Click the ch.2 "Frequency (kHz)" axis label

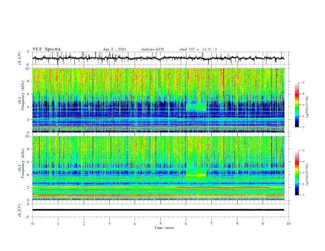[23, 163]
